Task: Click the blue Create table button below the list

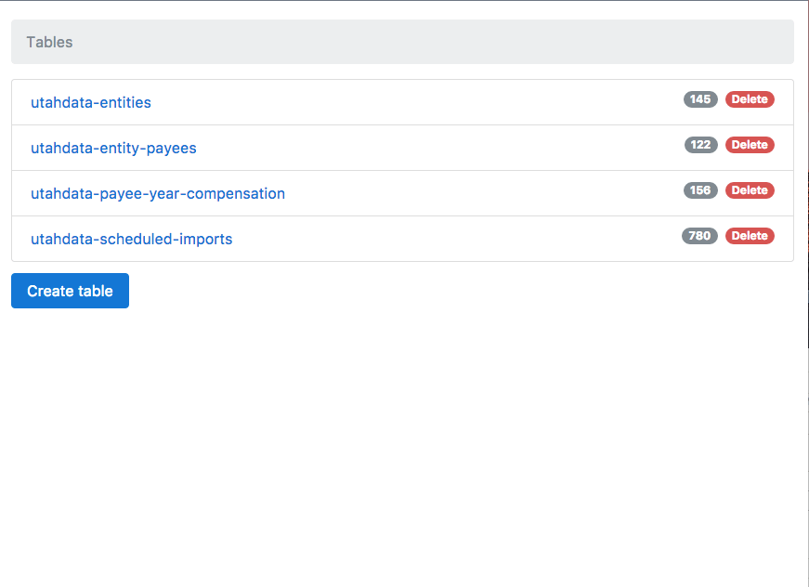Action: pos(70,291)
